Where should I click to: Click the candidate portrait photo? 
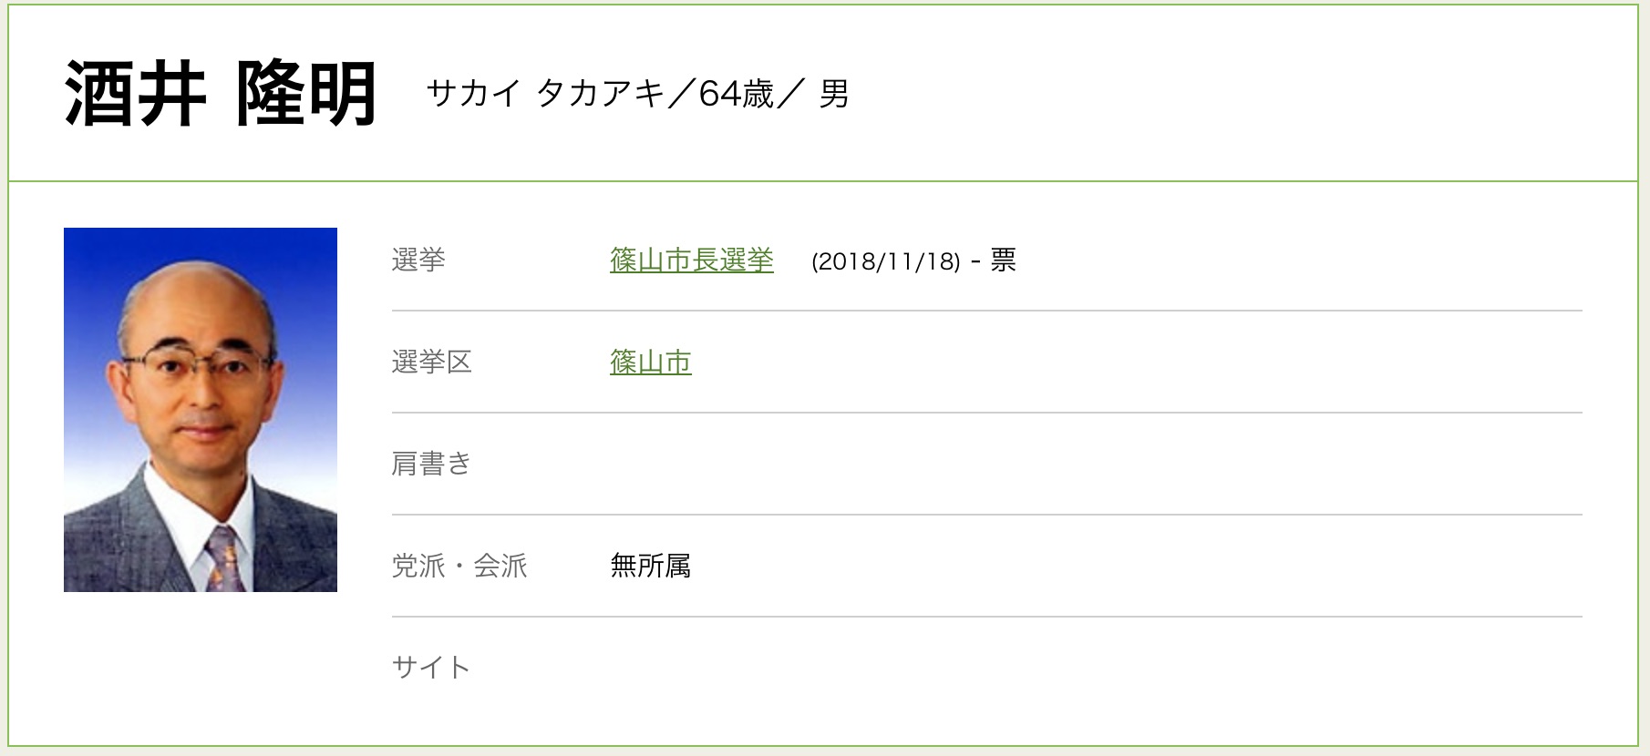click(x=201, y=409)
